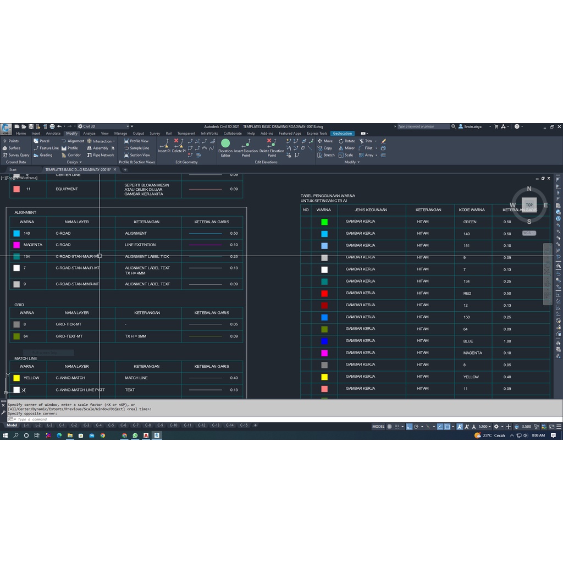The height and width of the screenshot is (563, 563).
Task: Click the WCS button under ViewCube
Action: click(x=529, y=233)
